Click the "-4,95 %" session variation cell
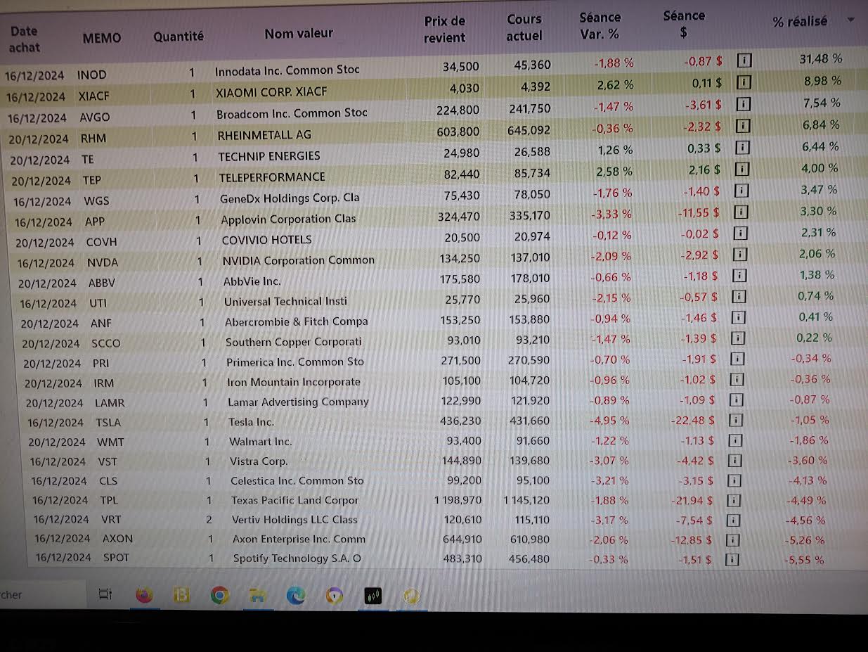Viewport: 868px width, 652px height. coord(609,421)
